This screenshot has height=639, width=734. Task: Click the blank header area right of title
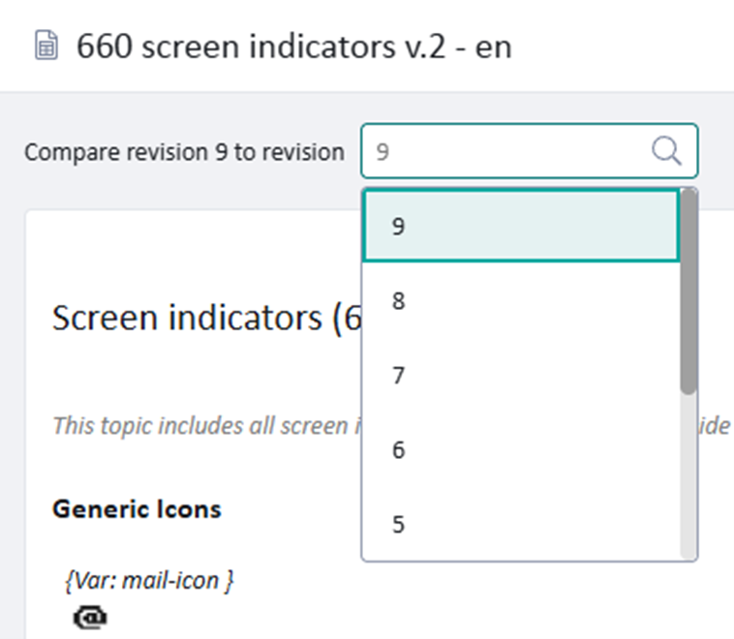(629, 46)
